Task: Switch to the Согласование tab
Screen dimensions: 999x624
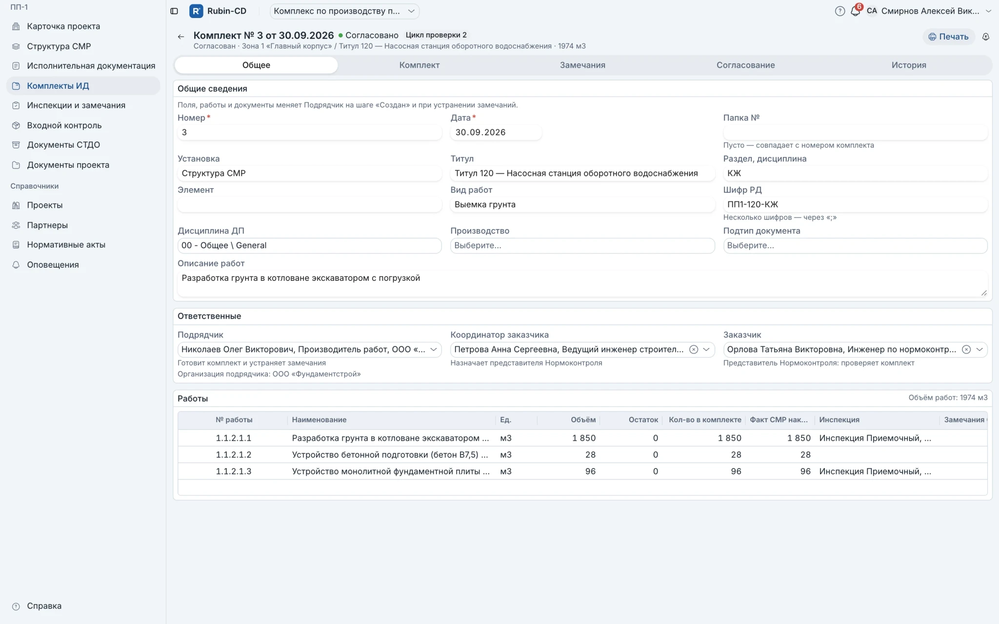Action: [x=745, y=65]
